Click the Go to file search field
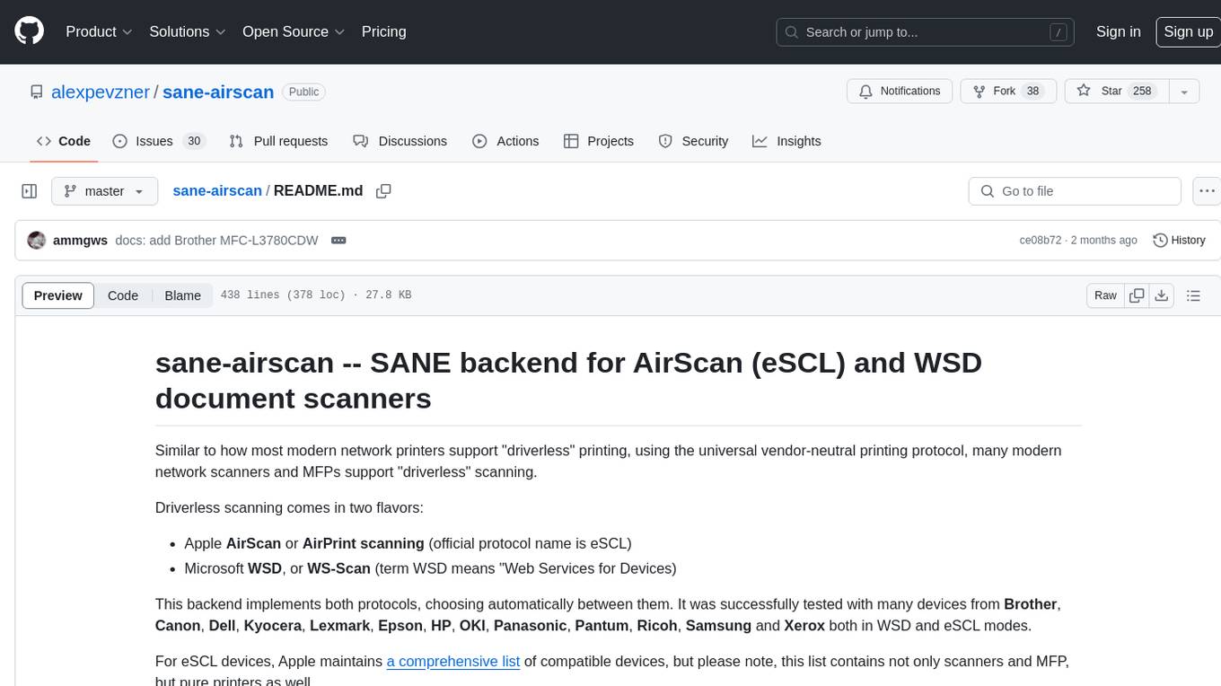 pyautogui.click(x=1074, y=191)
